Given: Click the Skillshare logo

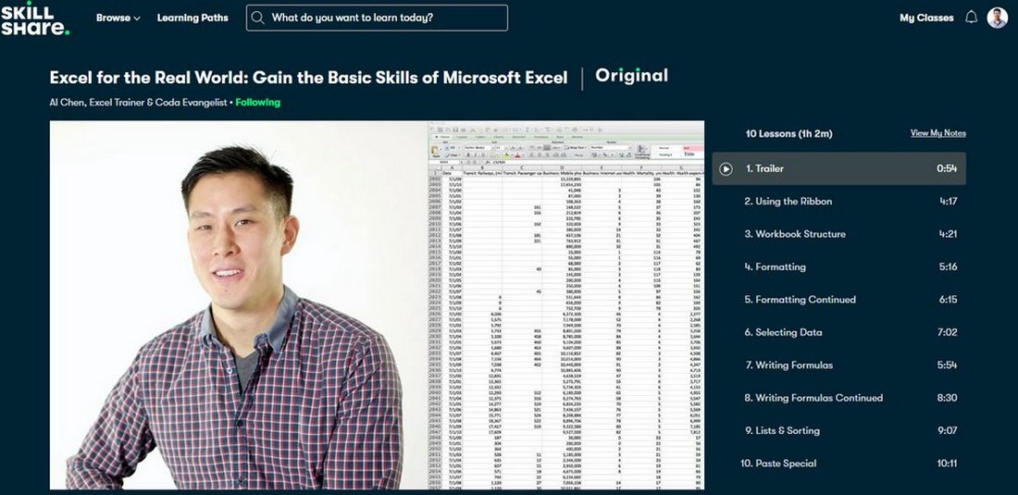Looking at the screenshot, I should tap(35, 19).
